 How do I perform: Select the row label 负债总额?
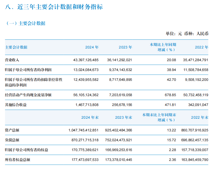click(12, 140)
